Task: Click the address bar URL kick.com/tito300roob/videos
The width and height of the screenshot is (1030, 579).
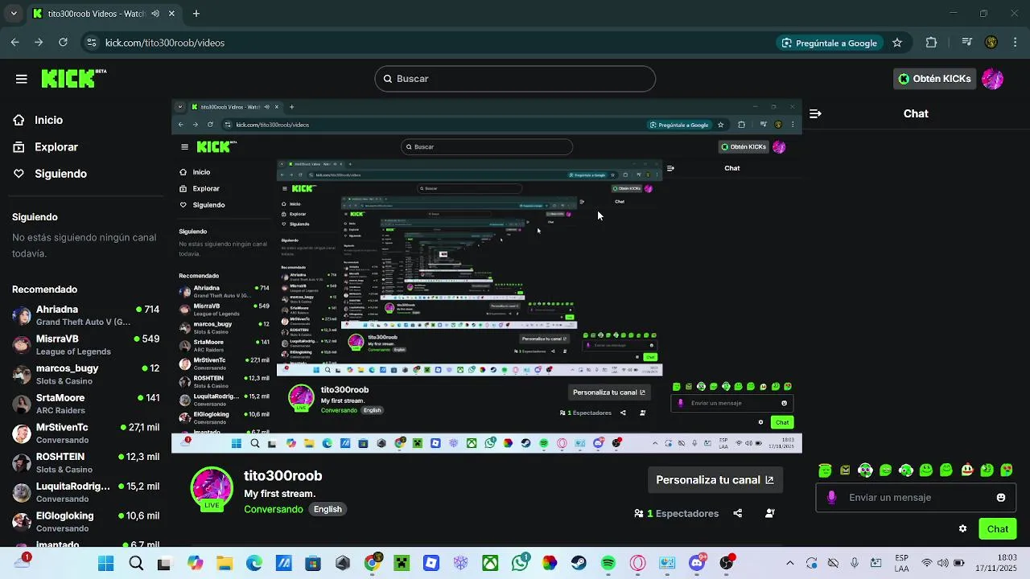Action: 165,43
